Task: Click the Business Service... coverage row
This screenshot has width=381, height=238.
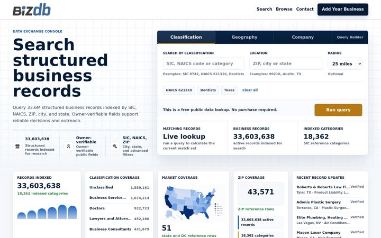Action: (119, 198)
